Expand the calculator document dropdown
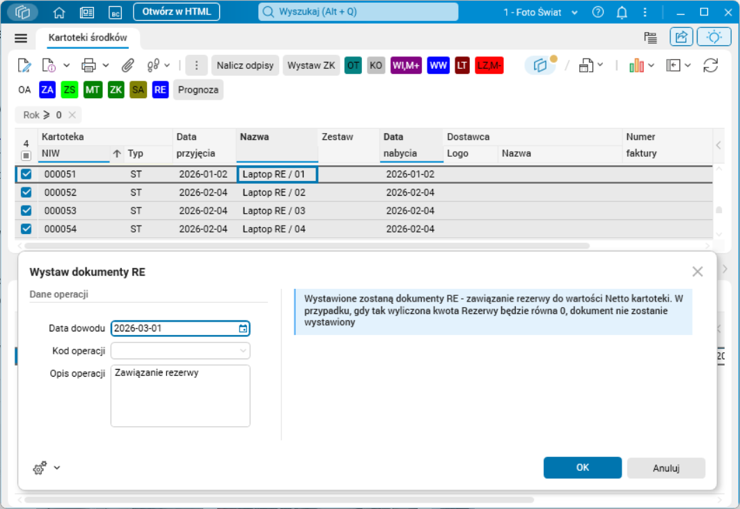Image resolution: width=740 pixels, height=509 pixels. point(600,65)
